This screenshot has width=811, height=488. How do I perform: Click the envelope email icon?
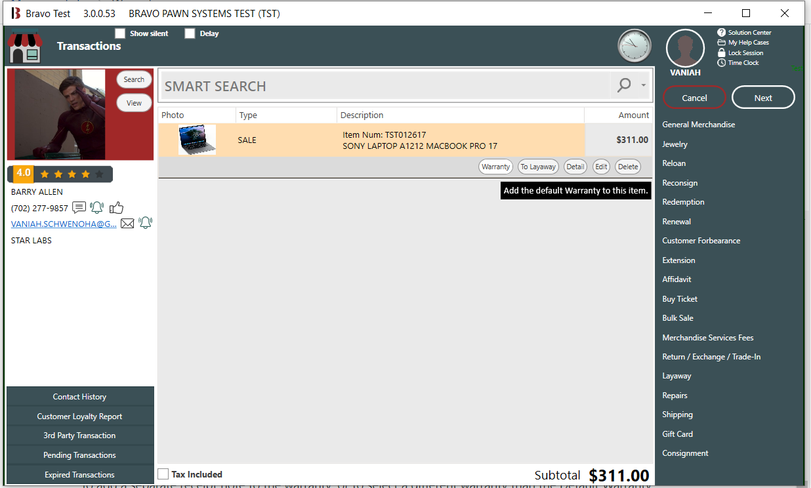point(127,224)
